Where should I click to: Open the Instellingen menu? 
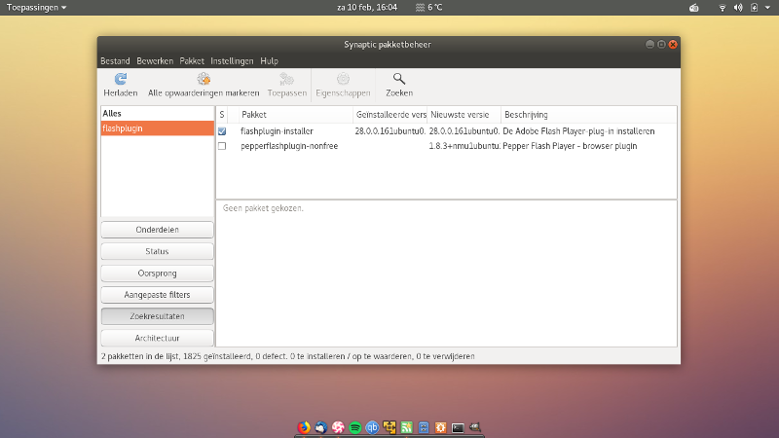click(232, 60)
